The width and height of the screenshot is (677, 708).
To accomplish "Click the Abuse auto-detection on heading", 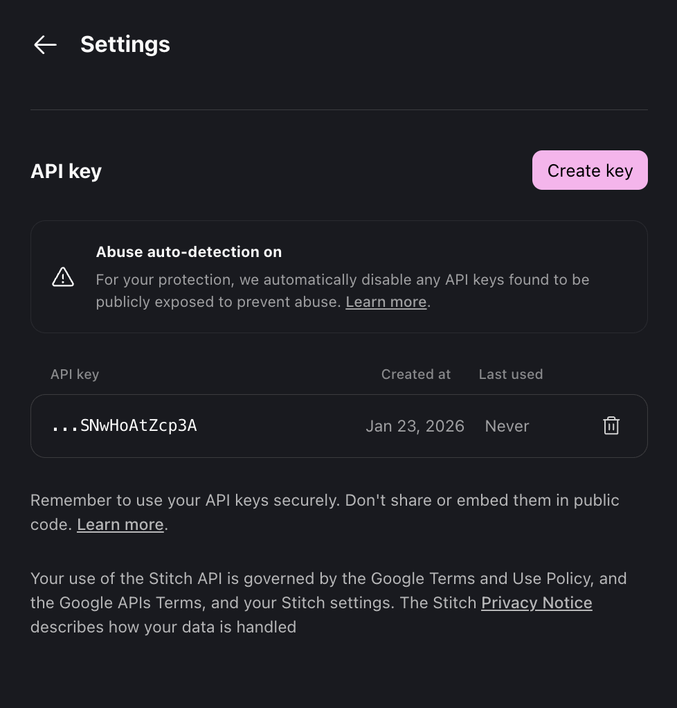I will (188, 252).
